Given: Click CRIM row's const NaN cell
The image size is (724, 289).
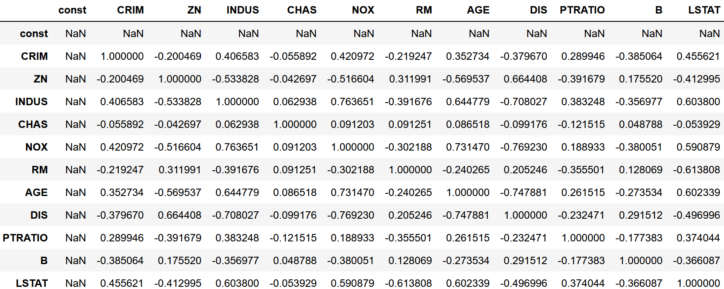Looking at the screenshot, I should [76, 56].
